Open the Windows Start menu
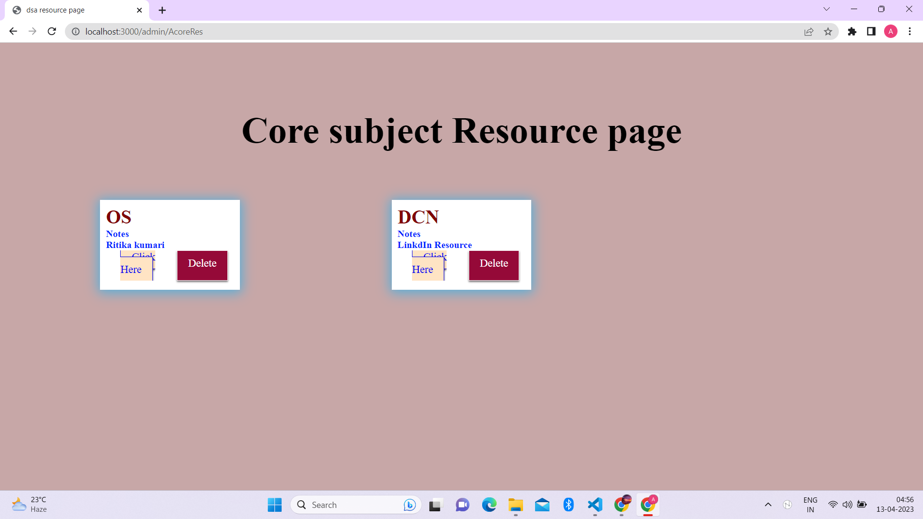The image size is (923, 519). (274, 505)
